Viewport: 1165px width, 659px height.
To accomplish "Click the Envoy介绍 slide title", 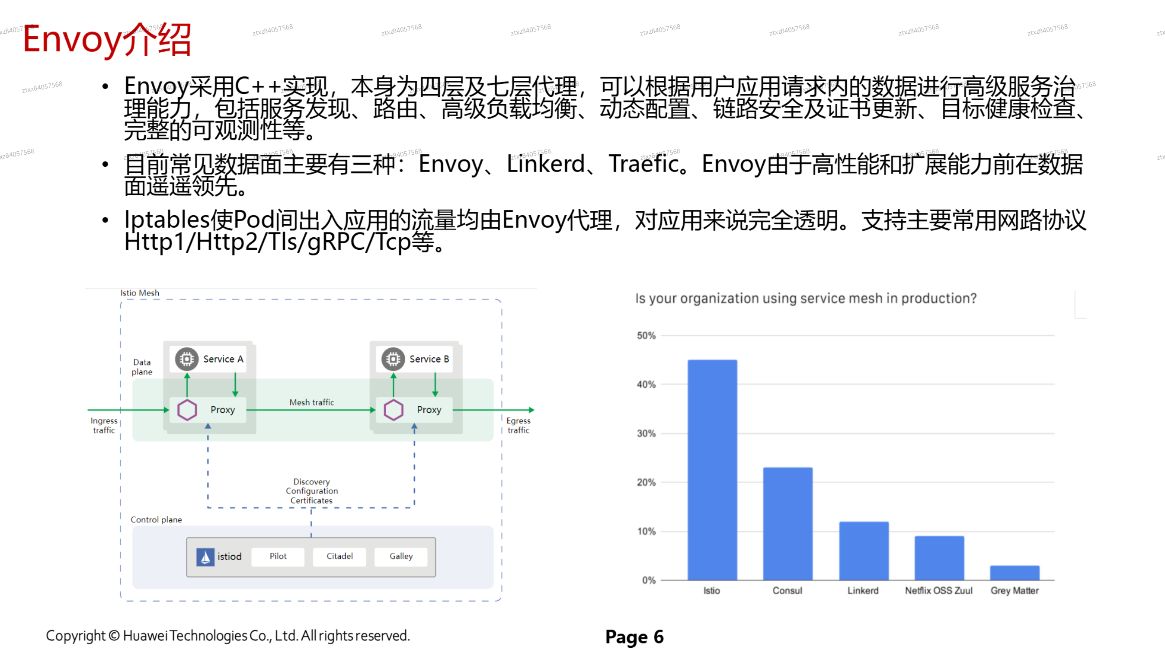I will click(x=107, y=40).
